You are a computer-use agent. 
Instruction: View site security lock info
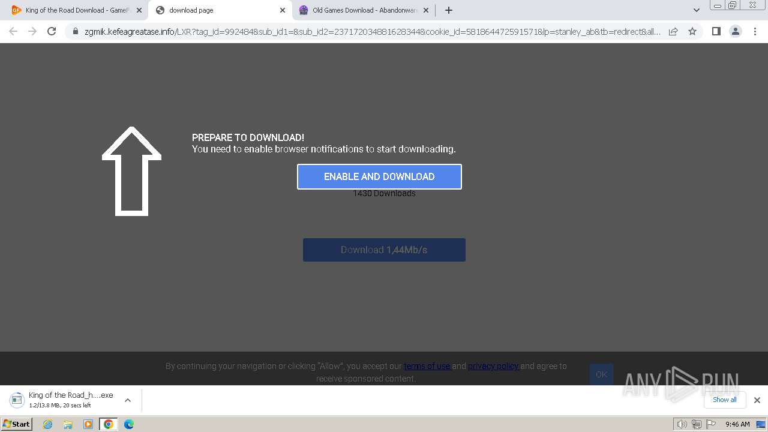(75, 31)
